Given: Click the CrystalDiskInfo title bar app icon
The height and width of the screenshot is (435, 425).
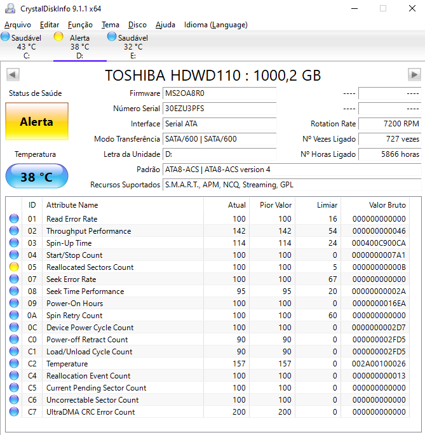Looking at the screenshot, I should [x=10, y=8].
